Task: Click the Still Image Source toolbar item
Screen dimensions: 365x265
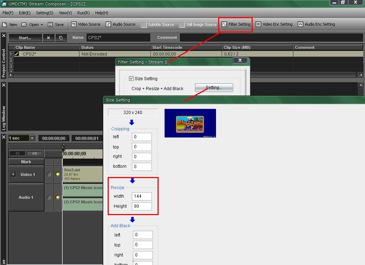Action: coord(197,25)
